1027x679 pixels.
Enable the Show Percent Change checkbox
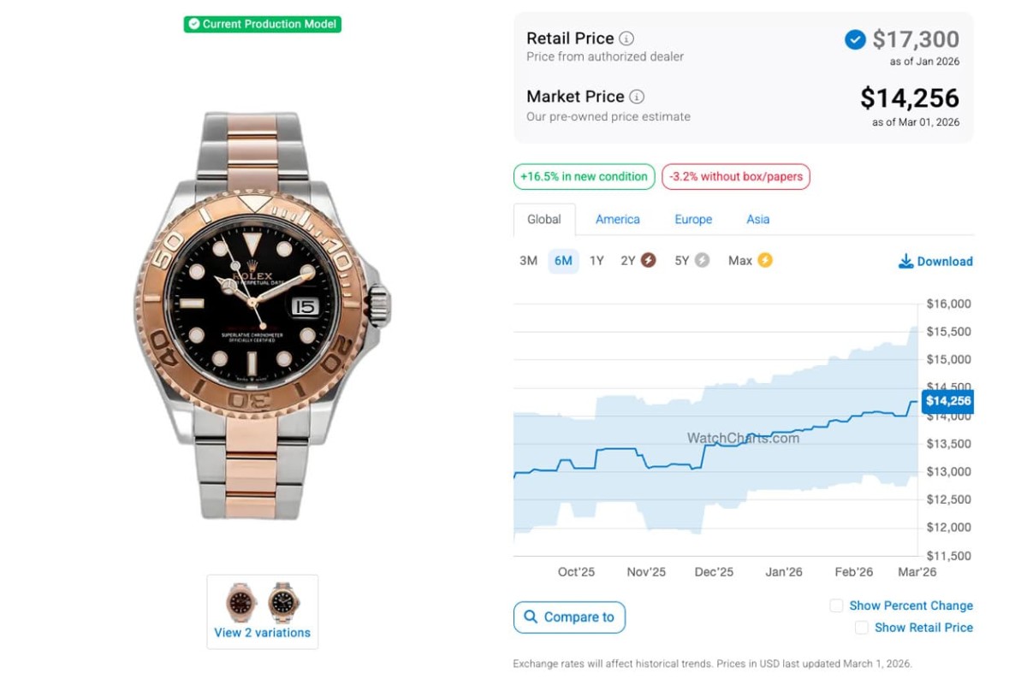click(837, 605)
